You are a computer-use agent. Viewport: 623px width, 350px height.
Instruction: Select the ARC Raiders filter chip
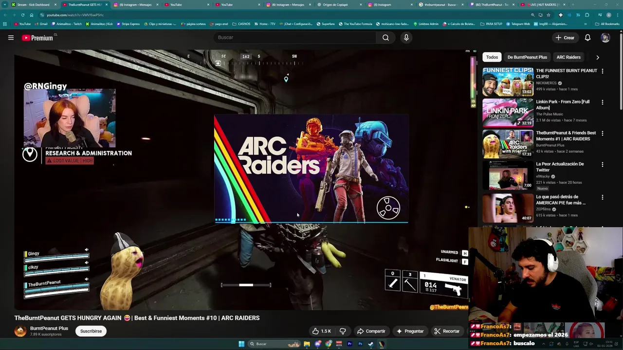click(568, 57)
